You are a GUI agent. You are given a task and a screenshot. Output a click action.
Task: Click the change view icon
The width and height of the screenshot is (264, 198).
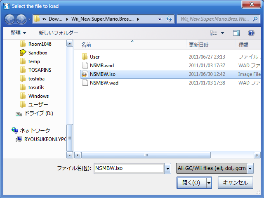click(214, 33)
